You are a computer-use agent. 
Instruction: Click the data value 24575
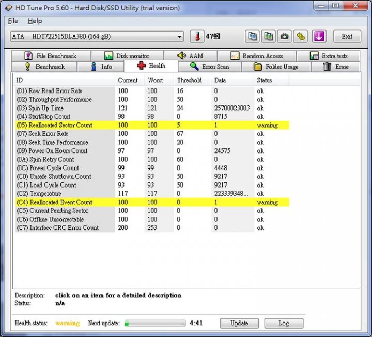coord(222,151)
